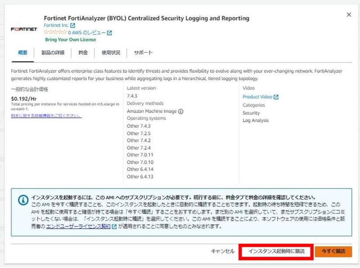Click the Latest version label

(x=141, y=88)
